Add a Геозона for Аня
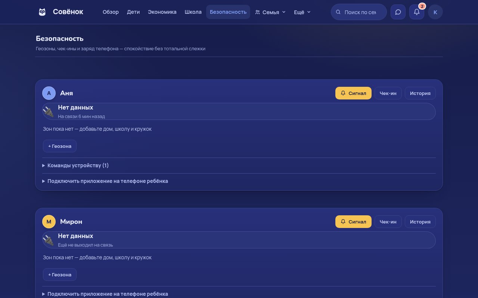Image resolution: width=478 pixels, height=298 pixels. [x=60, y=146]
